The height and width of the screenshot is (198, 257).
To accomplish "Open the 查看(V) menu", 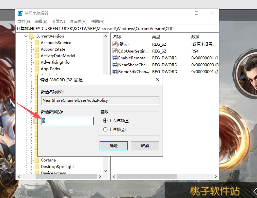I will (x=58, y=22).
